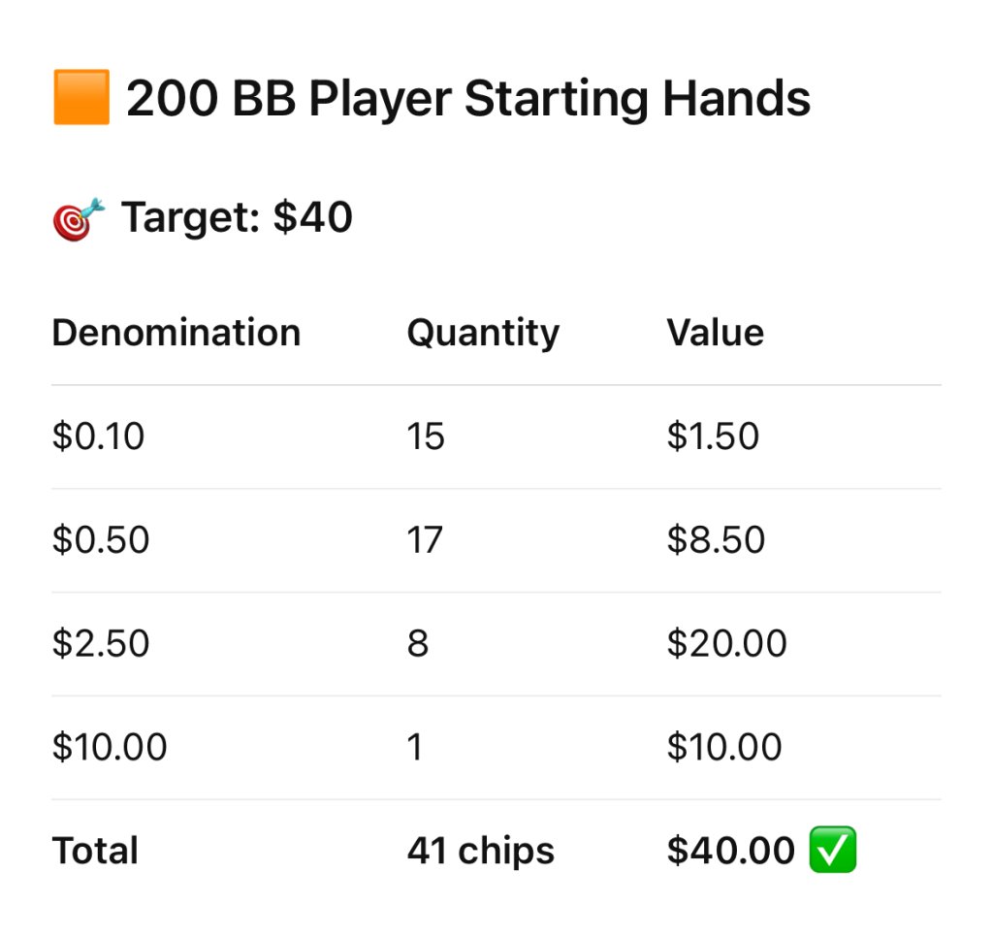Click the orange square emoji in the heading
The image size is (993, 936).
(x=81, y=100)
